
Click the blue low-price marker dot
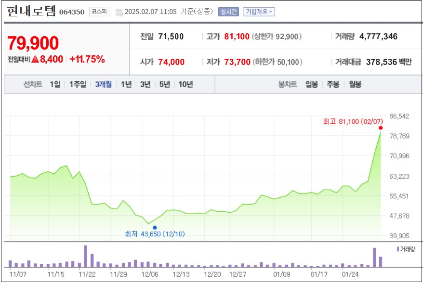point(155,228)
